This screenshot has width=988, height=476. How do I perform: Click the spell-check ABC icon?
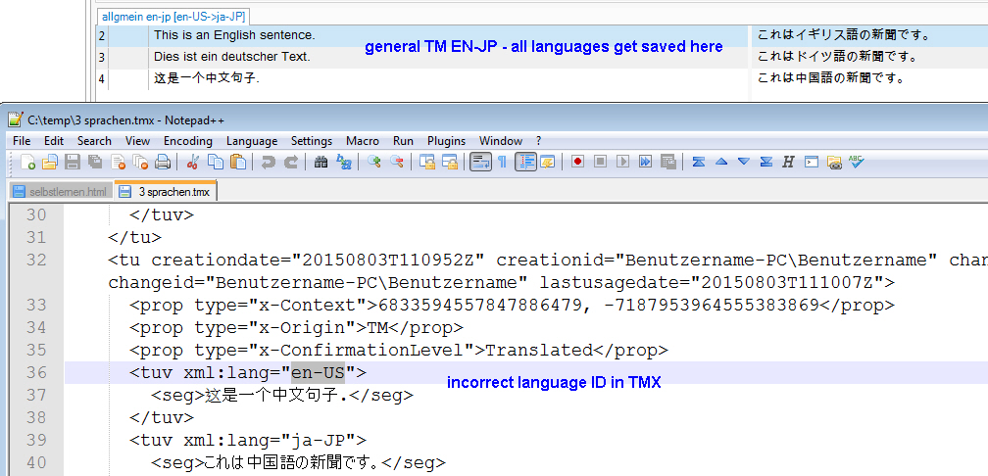[x=856, y=163]
